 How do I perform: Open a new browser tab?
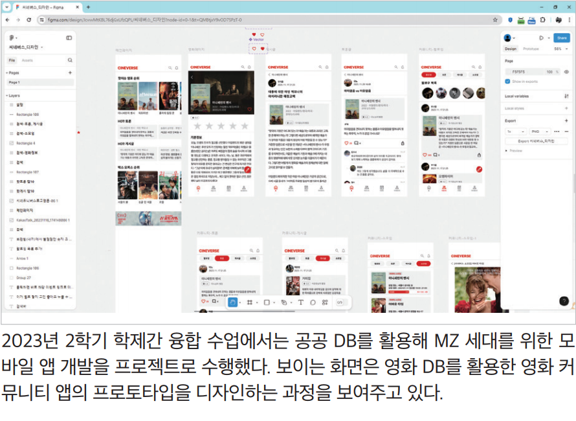(88, 7)
